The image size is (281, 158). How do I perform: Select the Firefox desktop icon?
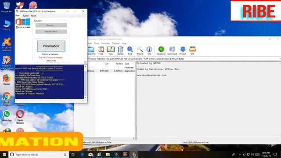click(7, 80)
